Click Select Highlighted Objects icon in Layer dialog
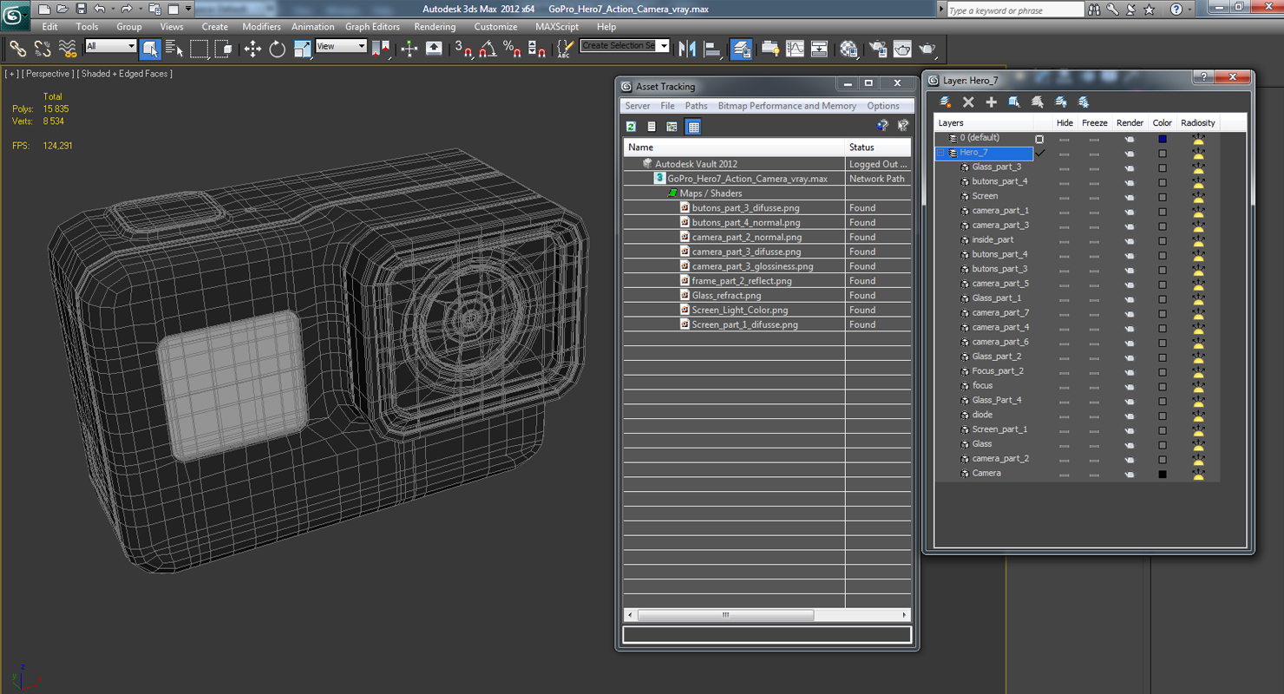The image size is (1284, 694). coord(1014,102)
